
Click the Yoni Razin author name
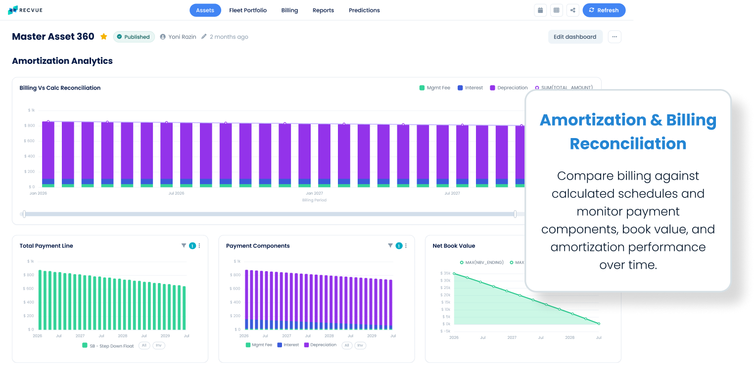pyautogui.click(x=182, y=37)
